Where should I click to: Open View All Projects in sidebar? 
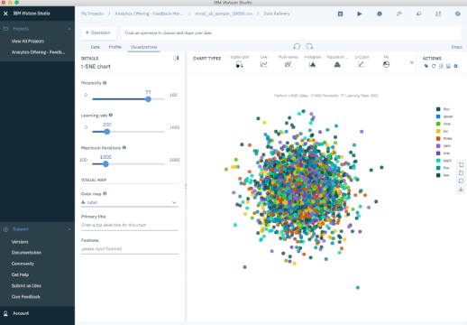[28, 42]
